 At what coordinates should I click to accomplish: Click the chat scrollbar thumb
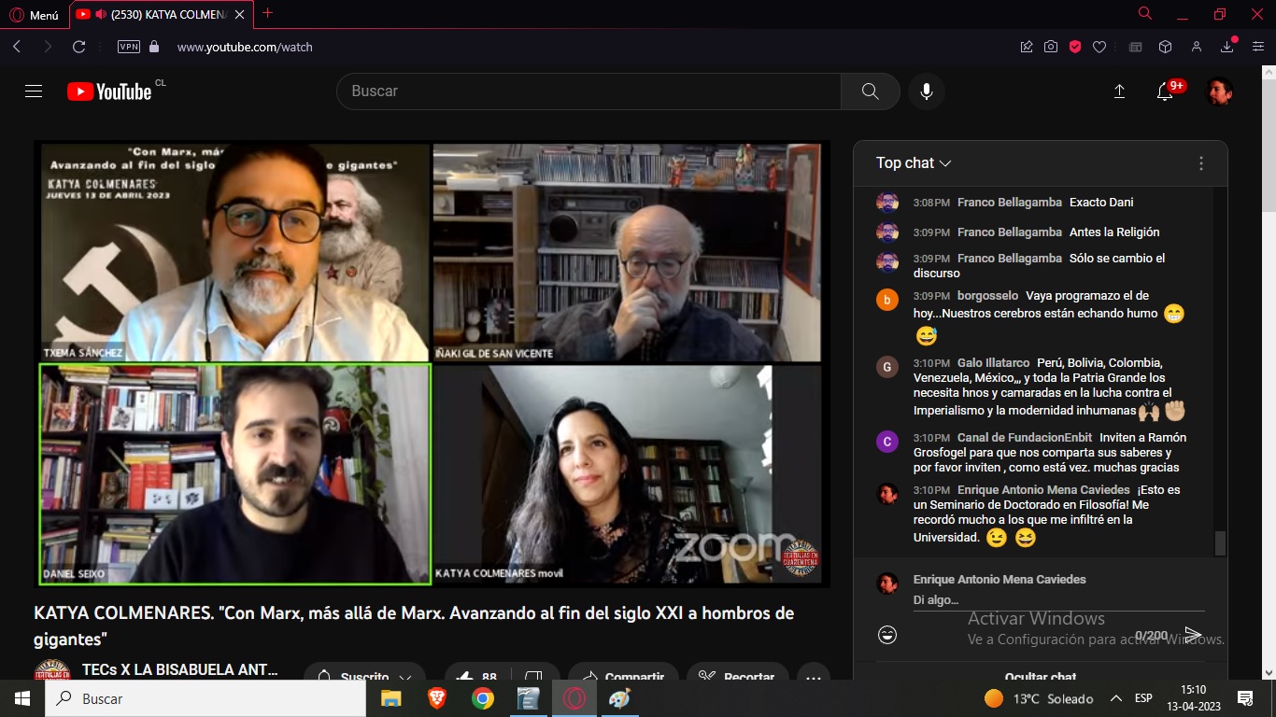click(1220, 542)
